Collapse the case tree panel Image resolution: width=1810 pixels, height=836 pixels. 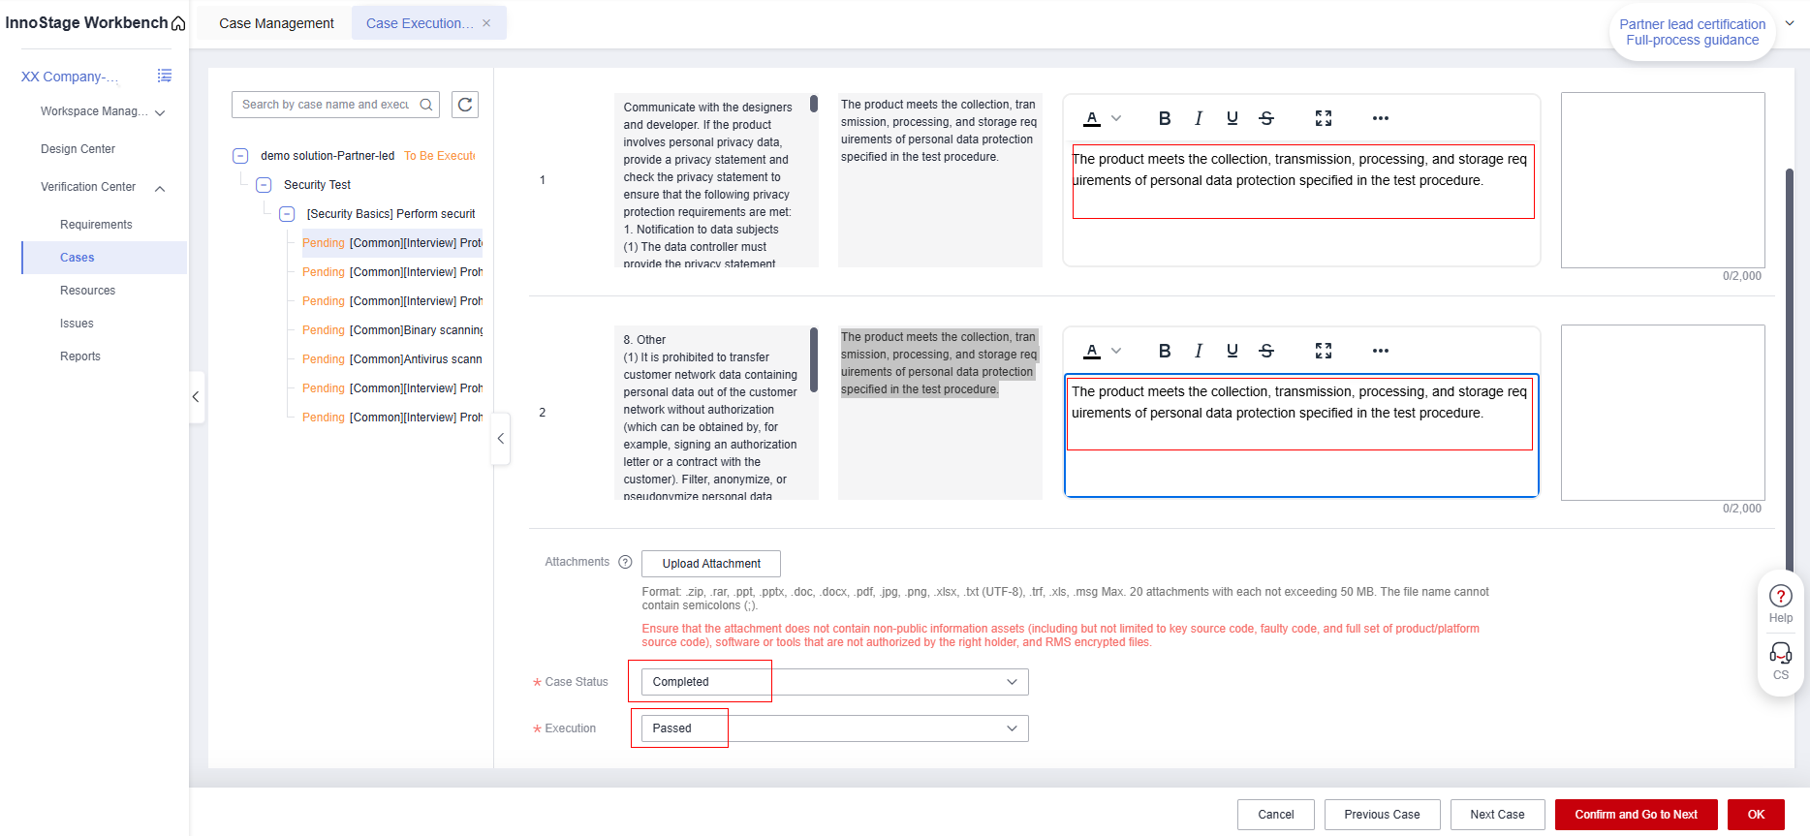(501, 439)
